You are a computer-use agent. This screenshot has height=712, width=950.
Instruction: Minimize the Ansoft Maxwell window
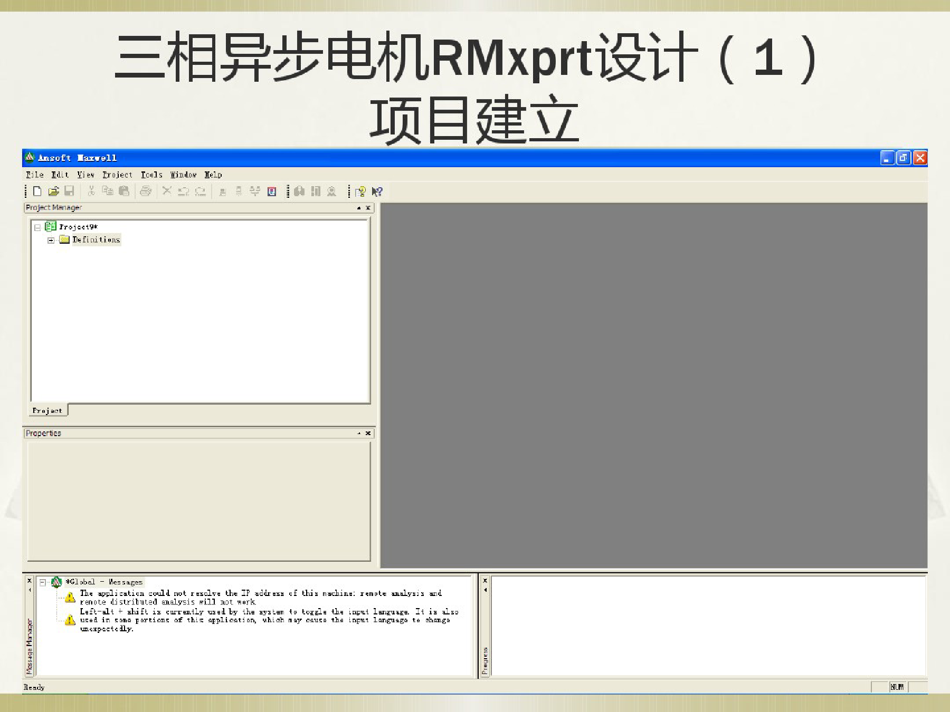pyautogui.click(x=887, y=158)
